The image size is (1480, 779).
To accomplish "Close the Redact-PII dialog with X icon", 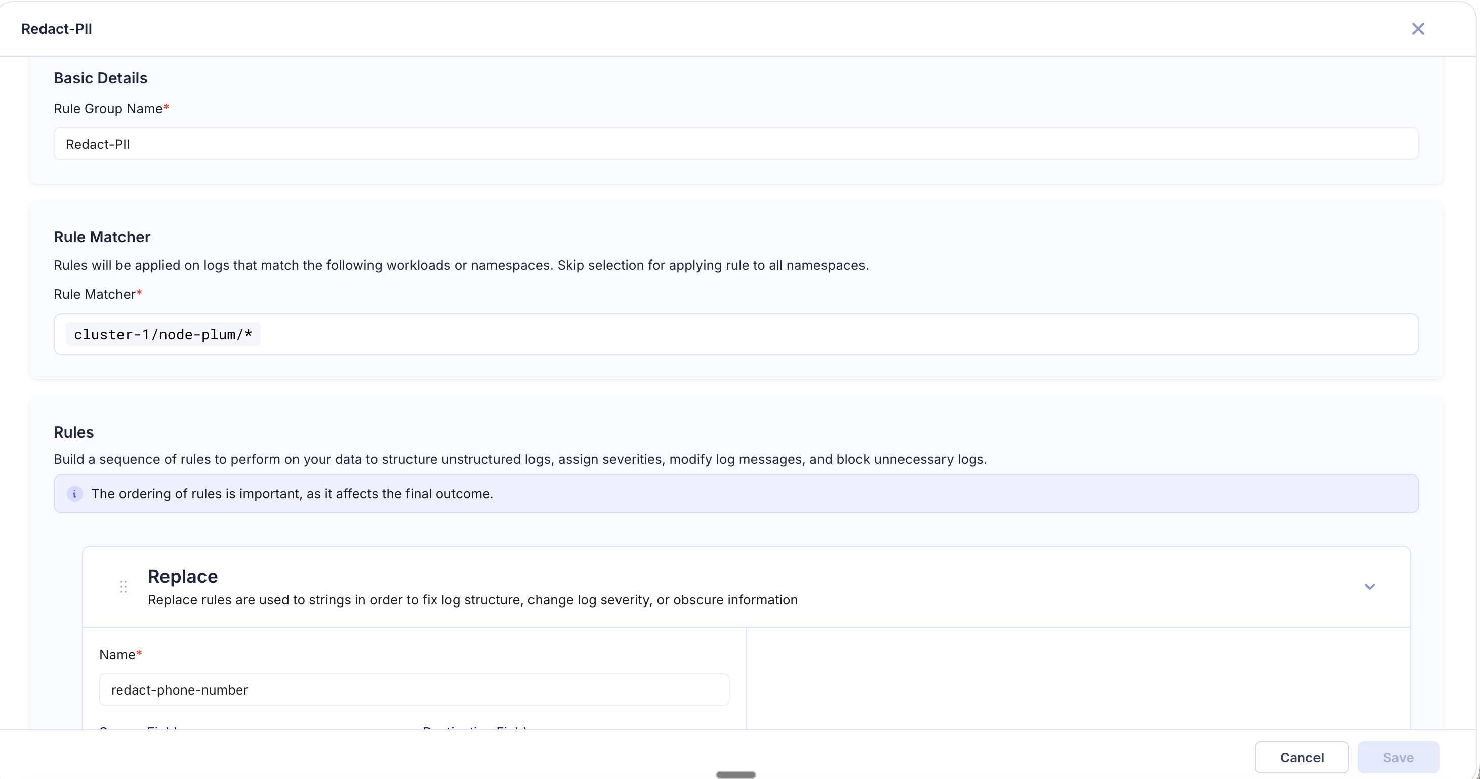I will click(1417, 29).
